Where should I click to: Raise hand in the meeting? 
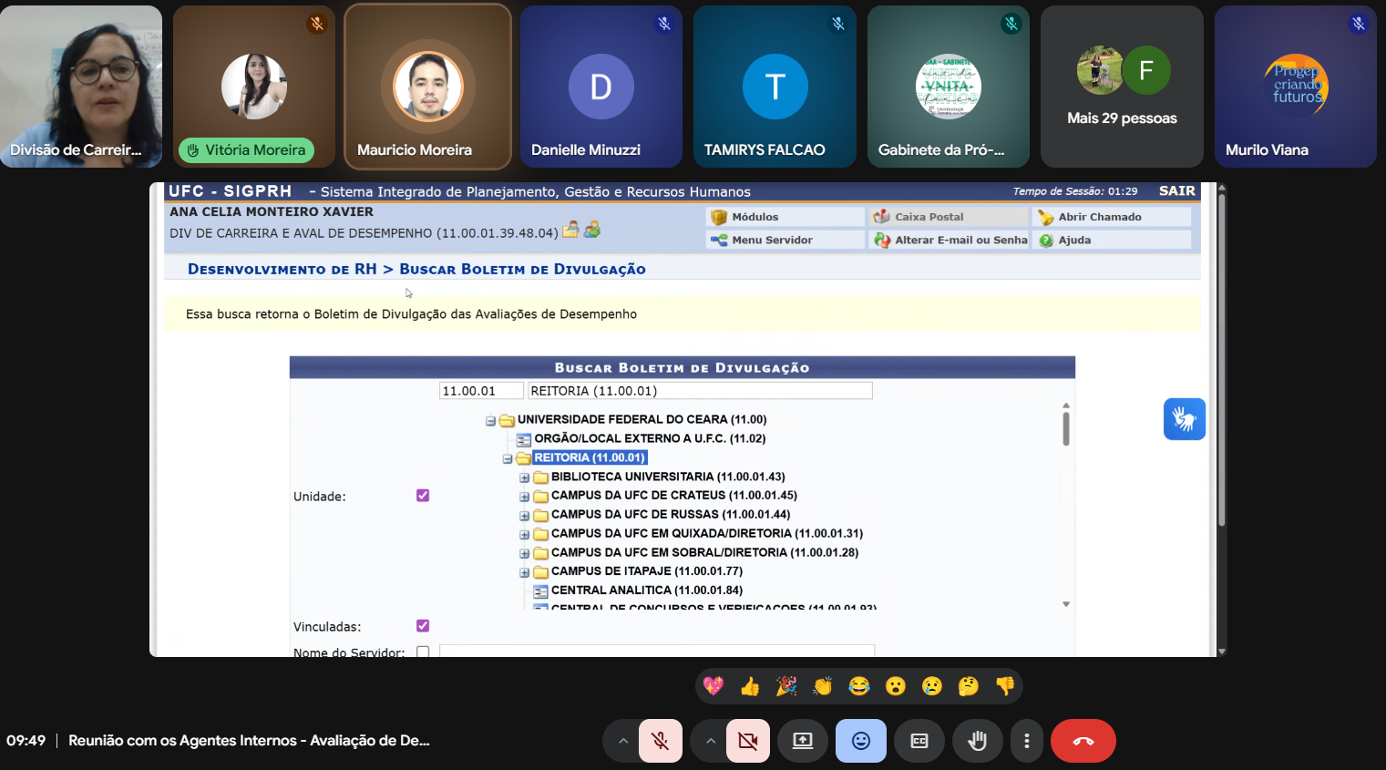977,741
